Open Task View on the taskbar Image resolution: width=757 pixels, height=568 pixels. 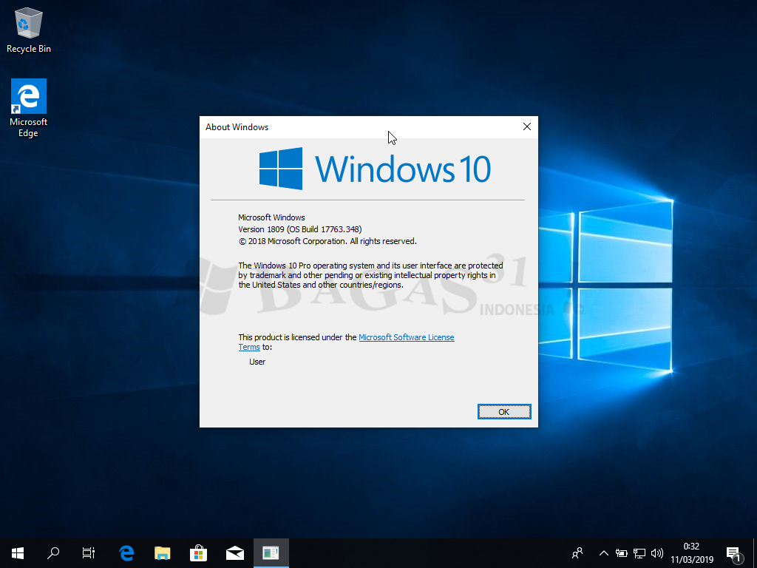(89, 553)
